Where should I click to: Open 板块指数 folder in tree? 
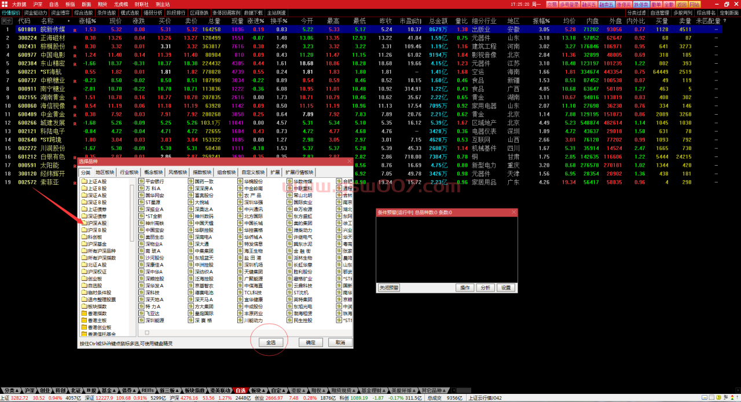93,306
